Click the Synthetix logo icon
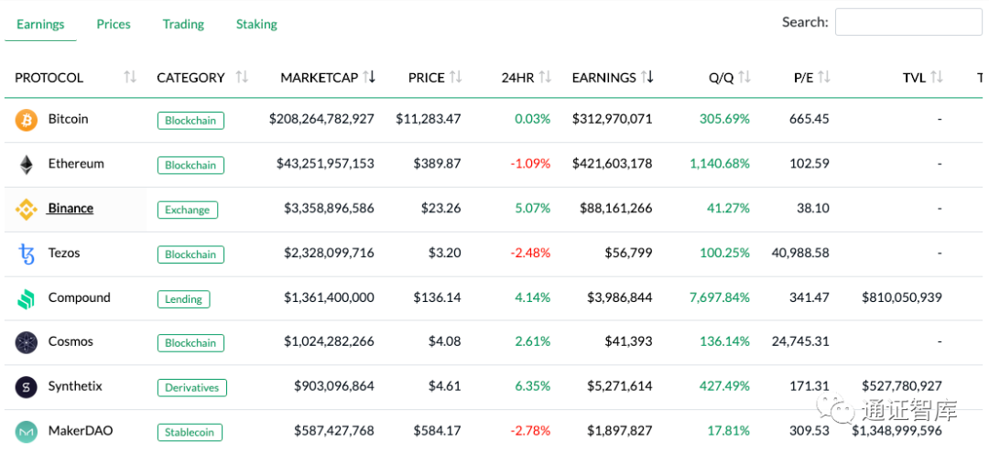 point(27,387)
